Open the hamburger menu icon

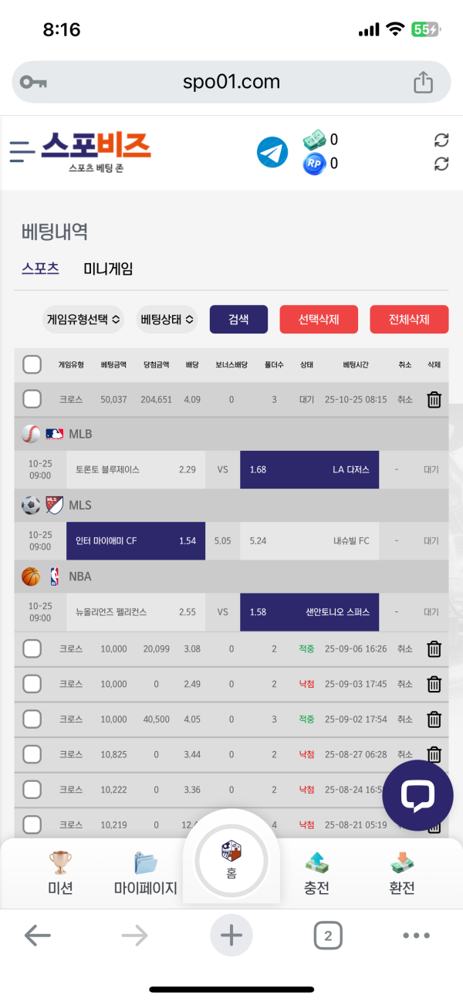[23, 151]
